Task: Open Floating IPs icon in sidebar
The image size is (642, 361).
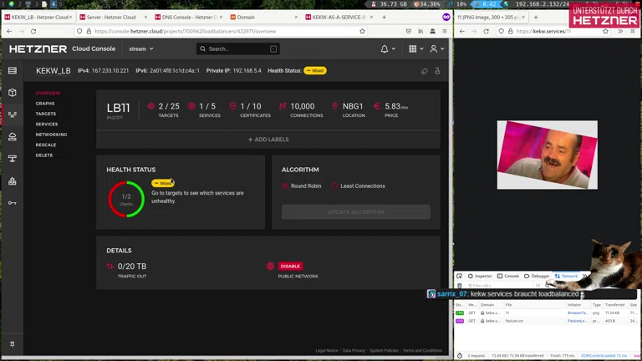Action: click(13, 159)
